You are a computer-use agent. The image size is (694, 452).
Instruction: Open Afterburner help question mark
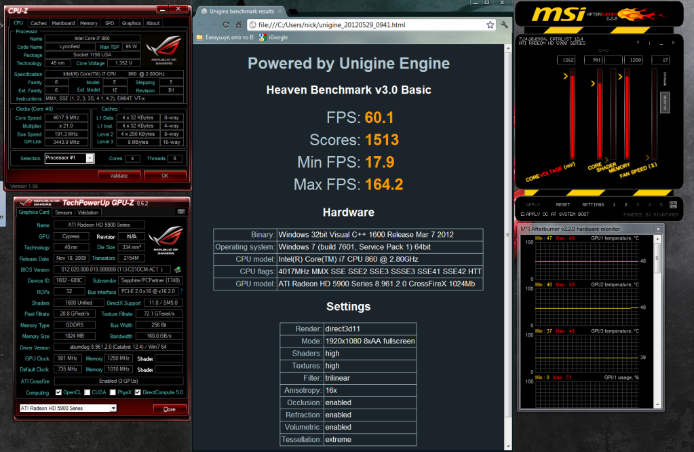pyautogui.click(x=638, y=43)
